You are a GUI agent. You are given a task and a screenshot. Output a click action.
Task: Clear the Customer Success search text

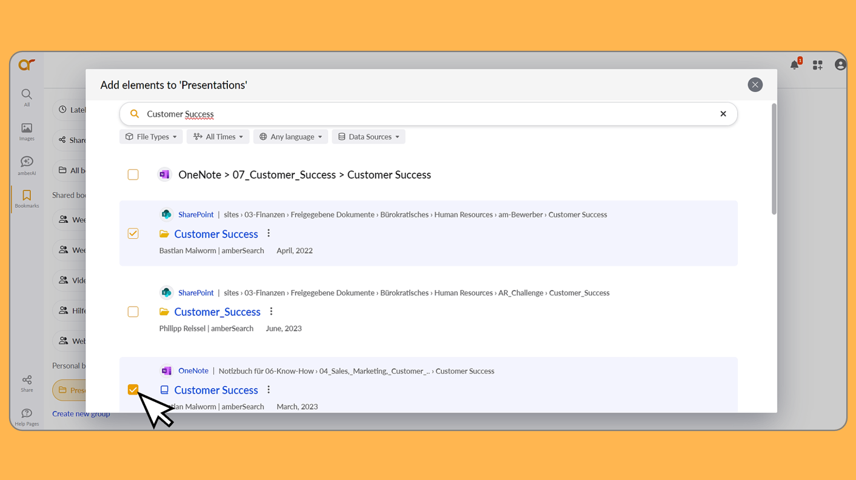[x=723, y=114]
